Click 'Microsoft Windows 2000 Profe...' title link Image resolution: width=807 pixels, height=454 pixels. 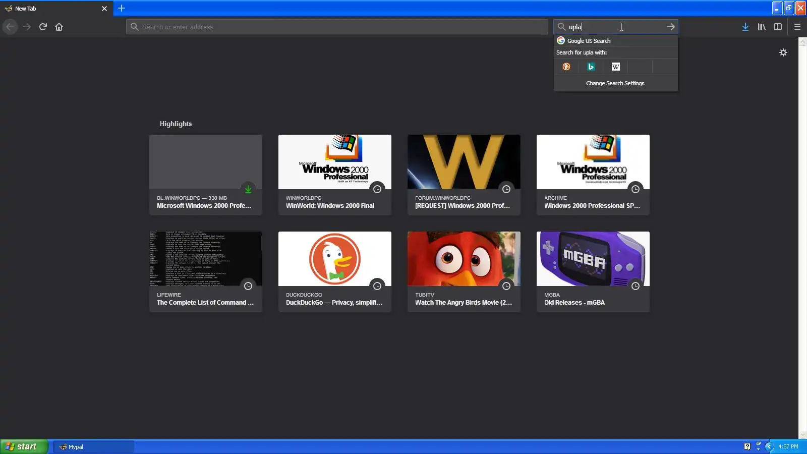coord(204,206)
